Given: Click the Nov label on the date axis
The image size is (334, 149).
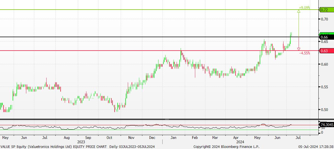Looking at the screenshot, I should [x=131, y=138].
